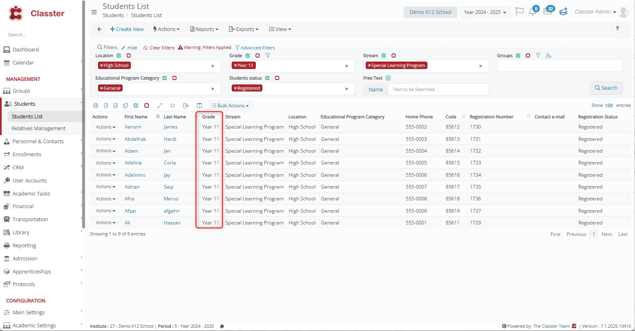Click select-all checkbox next to Location filter
This screenshot has height=331, width=635.
point(119,56)
